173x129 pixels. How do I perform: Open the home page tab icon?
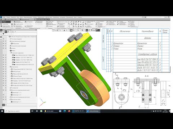[x=1, y=19]
